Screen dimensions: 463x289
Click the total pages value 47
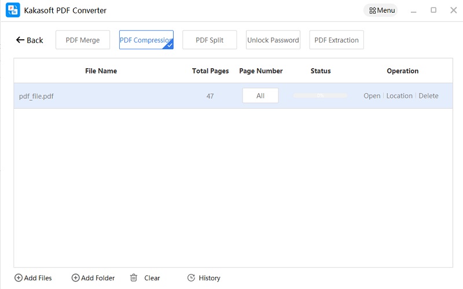(210, 96)
